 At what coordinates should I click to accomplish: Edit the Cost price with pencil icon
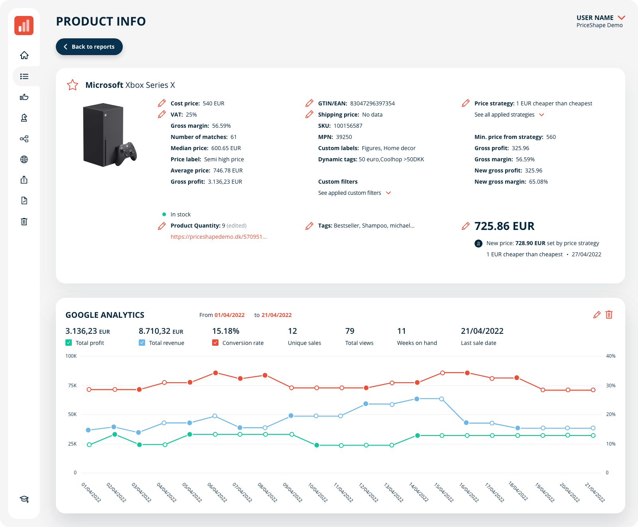162,103
